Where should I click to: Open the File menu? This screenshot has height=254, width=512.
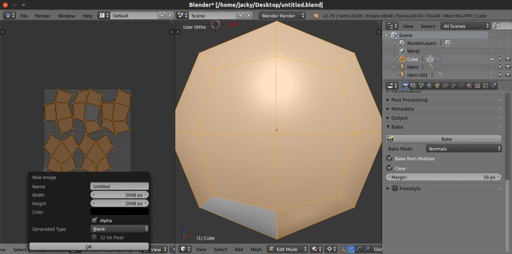(24, 15)
